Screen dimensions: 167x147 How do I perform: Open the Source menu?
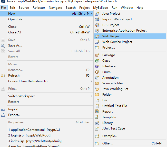[x=24, y=8]
